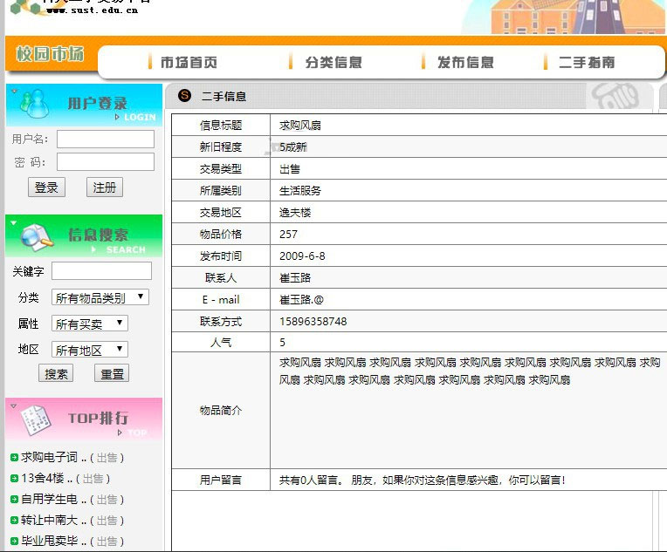Open 二手指南 navigation item
Screen dimensions: 667x552
coord(586,63)
